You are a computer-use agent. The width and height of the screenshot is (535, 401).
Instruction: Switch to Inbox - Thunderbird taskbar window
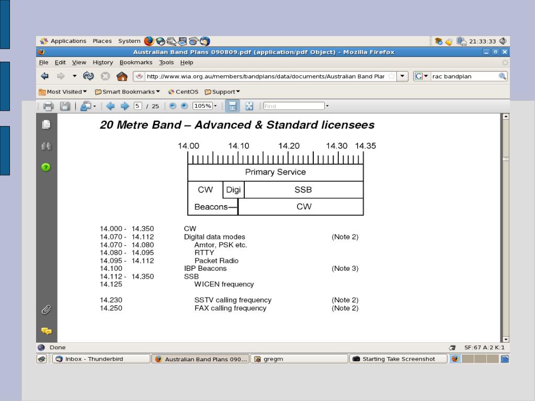click(x=101, y=359)
